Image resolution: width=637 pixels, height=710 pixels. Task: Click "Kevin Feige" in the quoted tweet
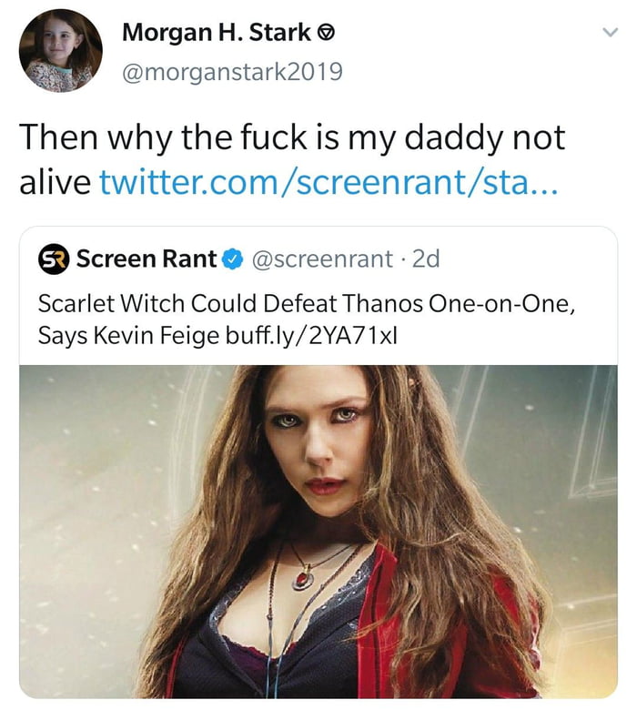click(x=143, y=336)
